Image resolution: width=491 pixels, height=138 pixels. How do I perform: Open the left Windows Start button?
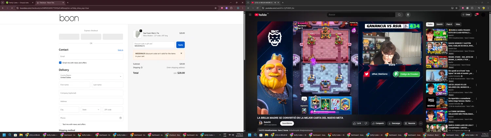[x=4, y=135]
